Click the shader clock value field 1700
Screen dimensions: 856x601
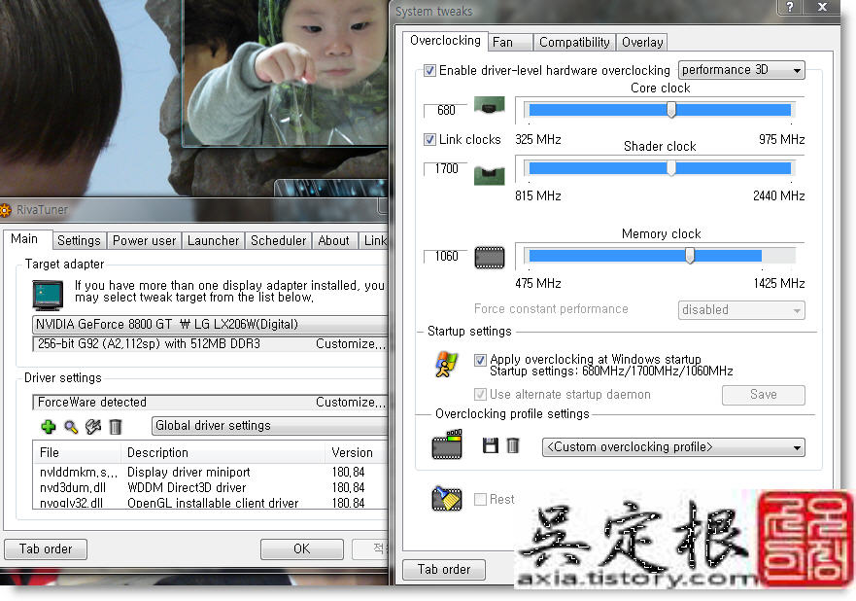click(445, 169)
